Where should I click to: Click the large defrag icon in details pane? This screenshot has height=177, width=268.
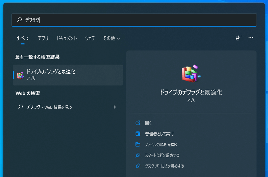(191, 73)
